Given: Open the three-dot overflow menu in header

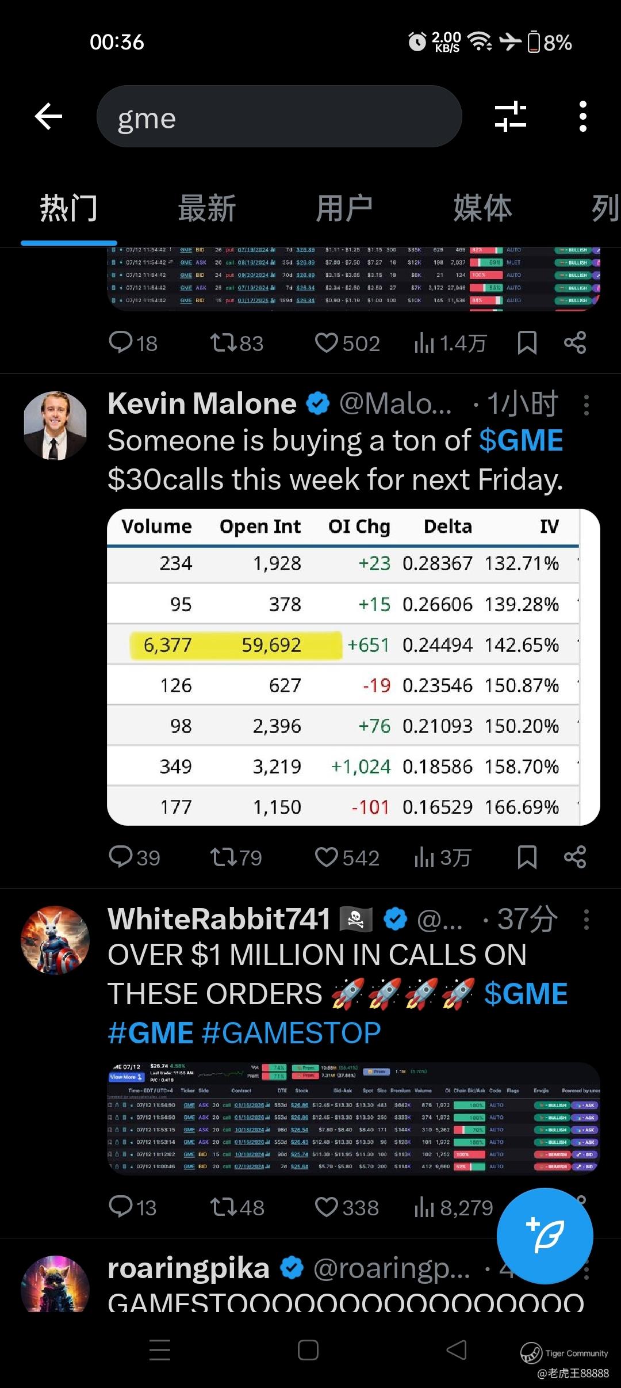Looking at the screenshot, I should (582, 116).
